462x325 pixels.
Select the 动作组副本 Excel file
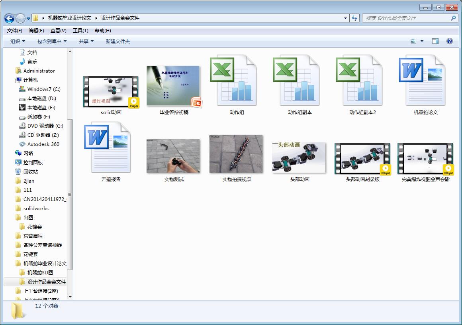tap(300, 85)
